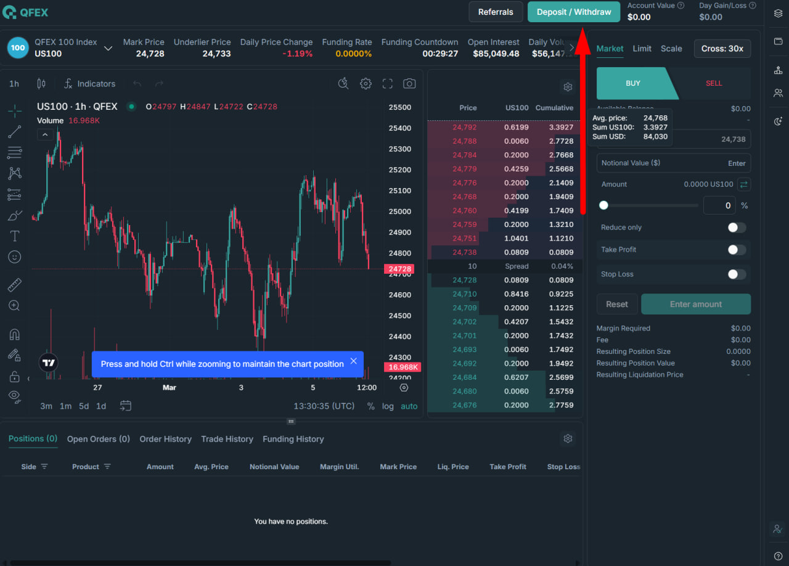Open the 1h timeframe dropdown
This screenshot has width=789, height=566.
tap(14, 83)
